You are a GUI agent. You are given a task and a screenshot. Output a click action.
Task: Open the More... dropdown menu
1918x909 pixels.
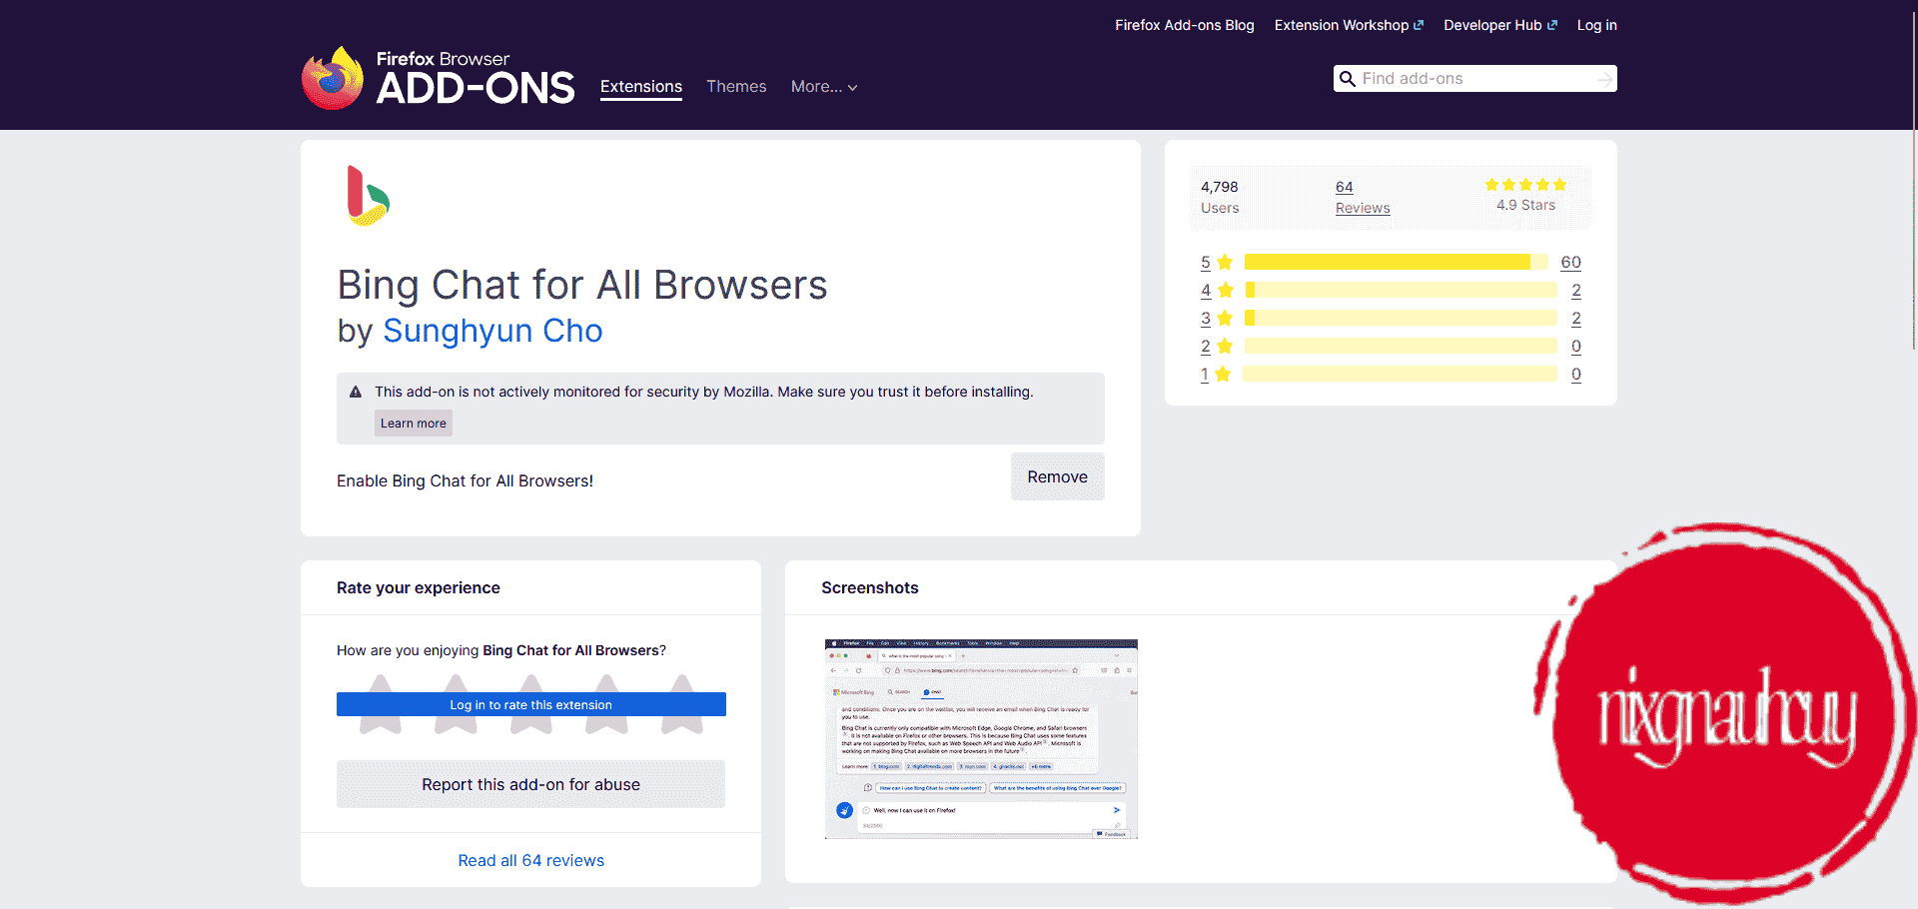tap(824, 87)
